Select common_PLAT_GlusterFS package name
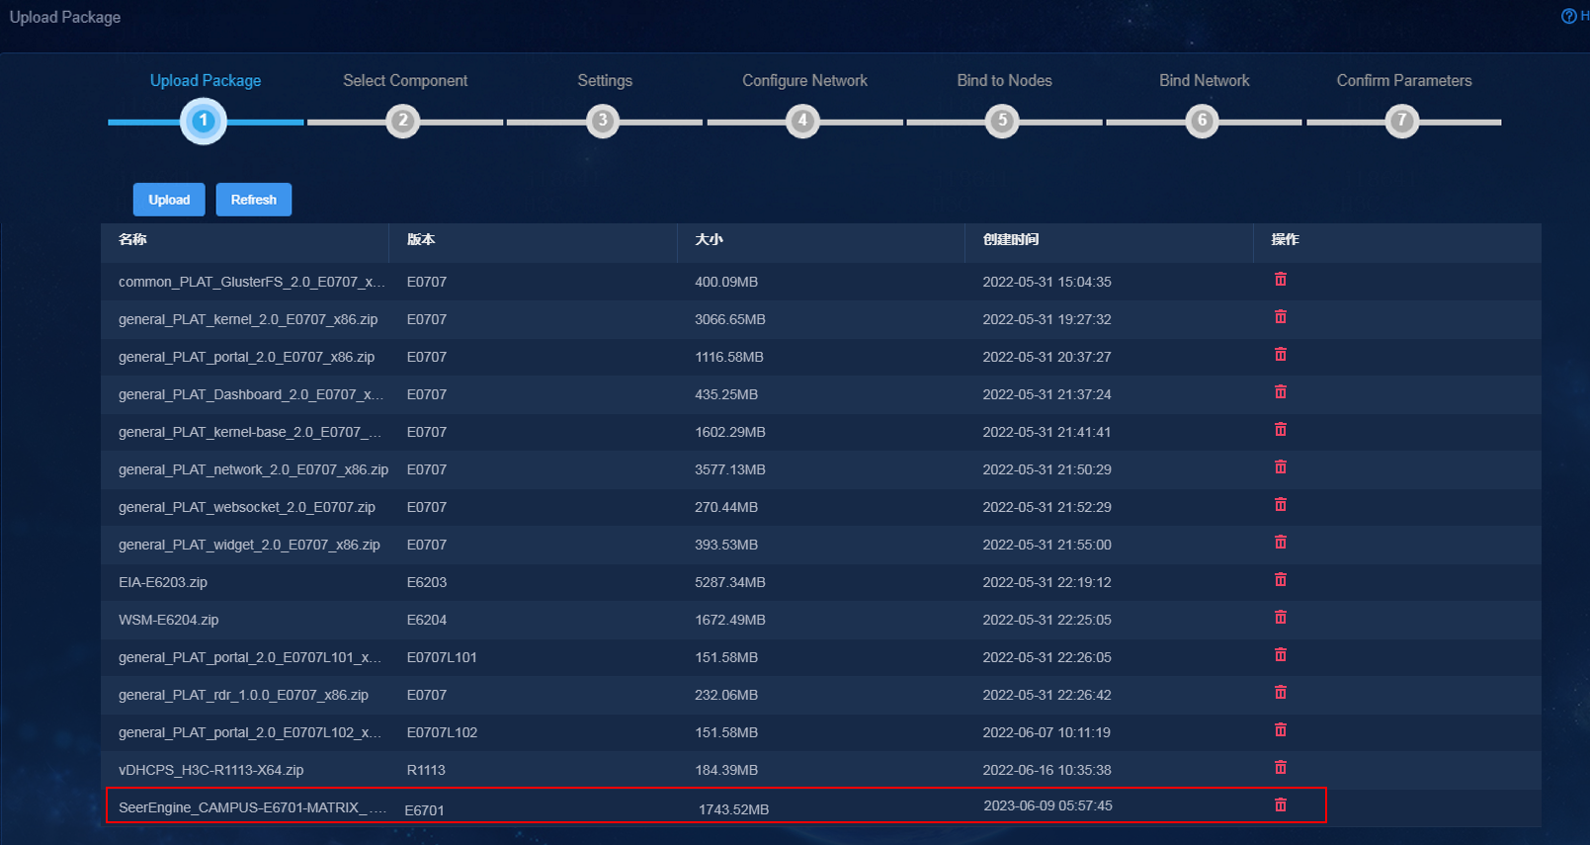This screenshot has width=1590, height=845. [x=252, y=282]
